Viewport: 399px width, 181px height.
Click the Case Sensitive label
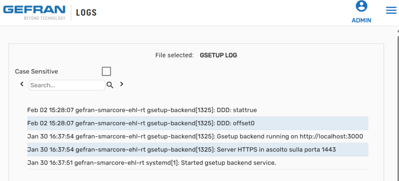(x=36, y=72)
